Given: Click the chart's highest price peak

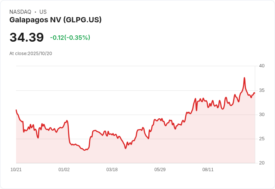Looking at the screenshot, I should click(244, 78).
